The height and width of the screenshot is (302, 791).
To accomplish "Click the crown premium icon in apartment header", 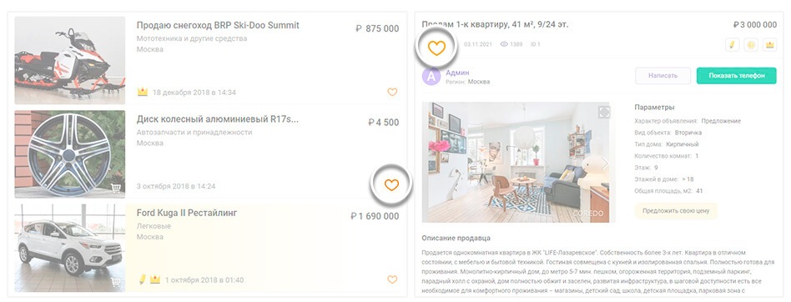I will [770, 45].
